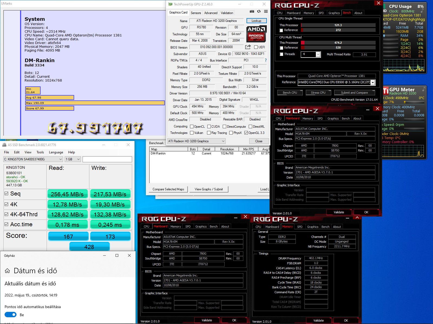
Task: Click the ATI logo in GPU Meter gadget
Action: coord(386,91)
